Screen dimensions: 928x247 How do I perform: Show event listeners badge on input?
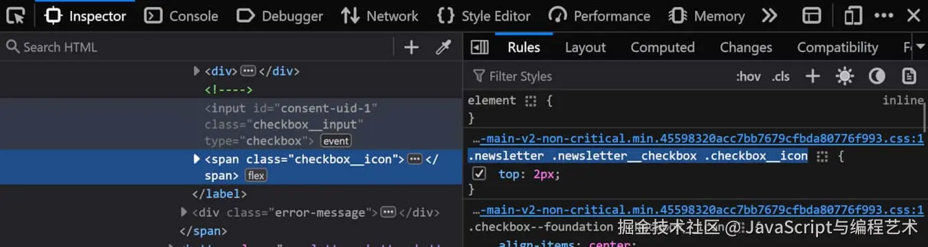click(x=336, y=141)
